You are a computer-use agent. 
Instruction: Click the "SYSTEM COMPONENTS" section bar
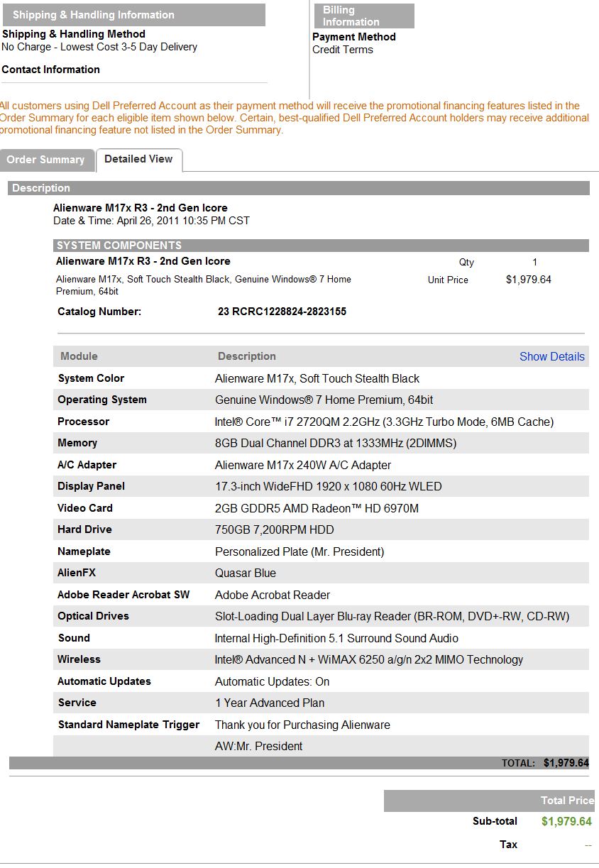(321, 246)
